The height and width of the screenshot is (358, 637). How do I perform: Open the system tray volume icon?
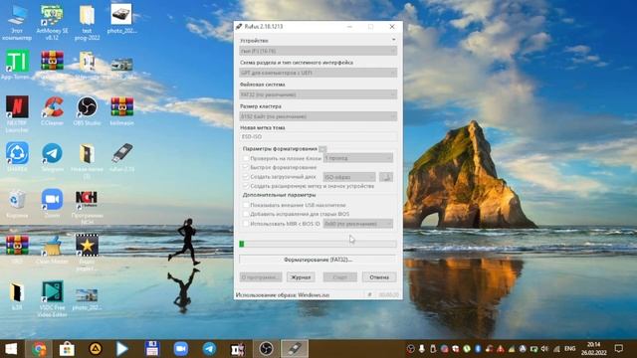click(x=544, y=349)
